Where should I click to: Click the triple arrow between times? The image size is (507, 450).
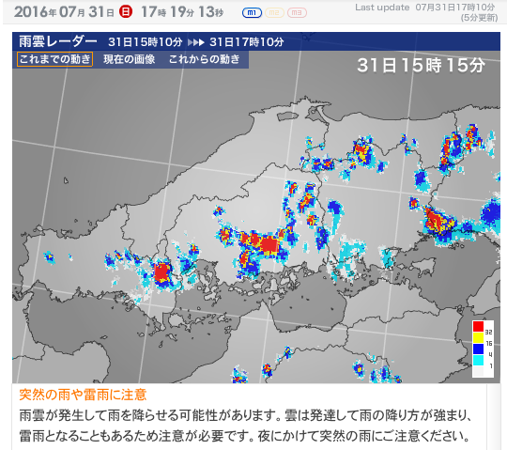tap(196, 42)
